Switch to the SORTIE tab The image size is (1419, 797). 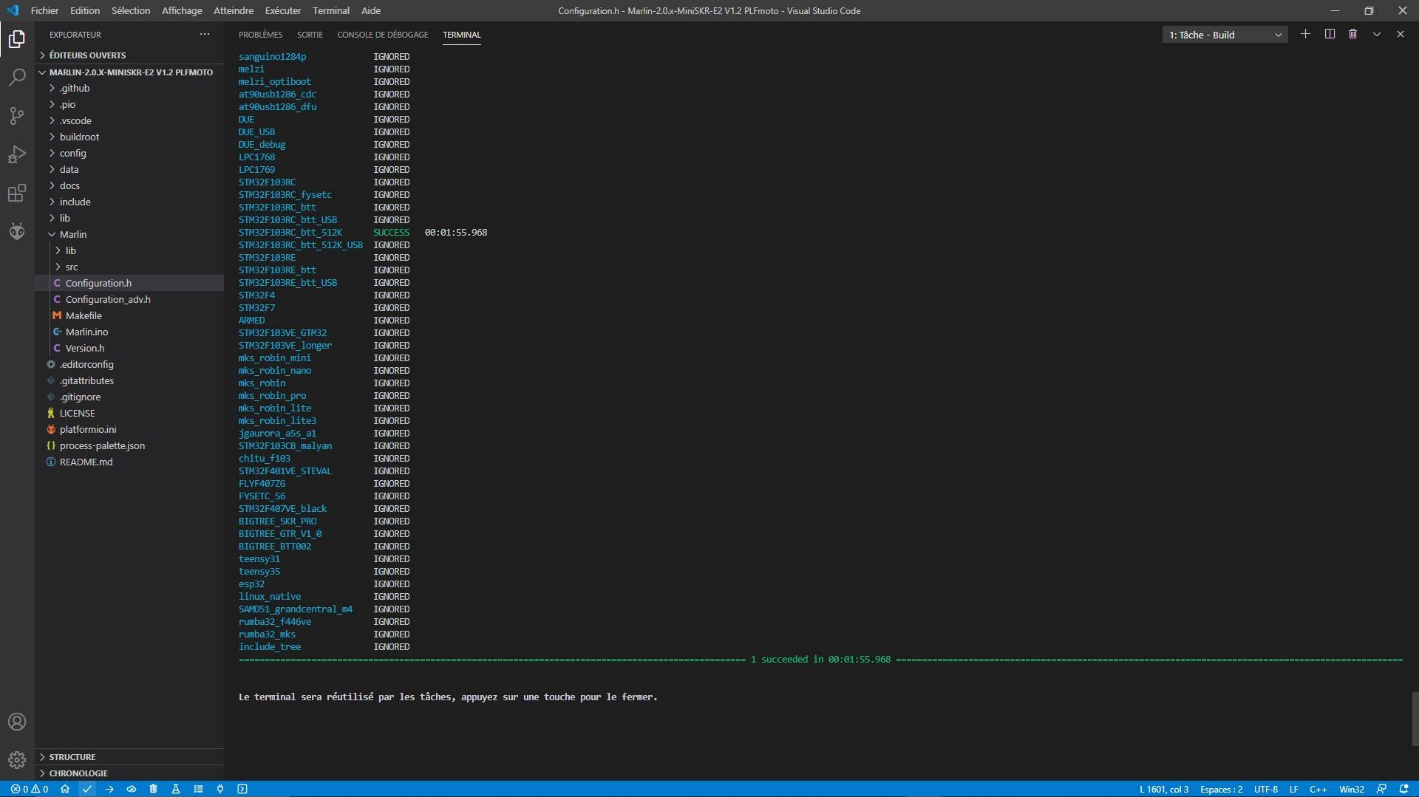coord(310,35)
